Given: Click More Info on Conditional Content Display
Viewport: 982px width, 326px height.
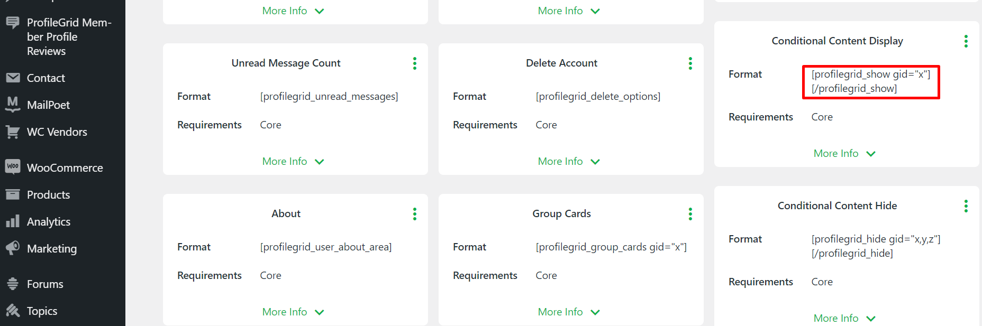Looking at the screenshot, I should click(844, 153).
